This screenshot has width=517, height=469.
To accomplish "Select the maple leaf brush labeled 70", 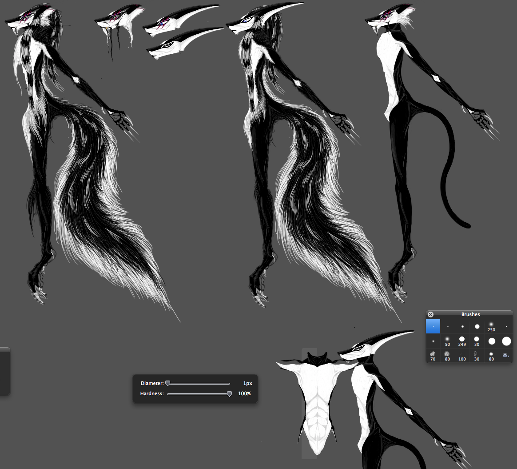I will (x=433, y=355).
